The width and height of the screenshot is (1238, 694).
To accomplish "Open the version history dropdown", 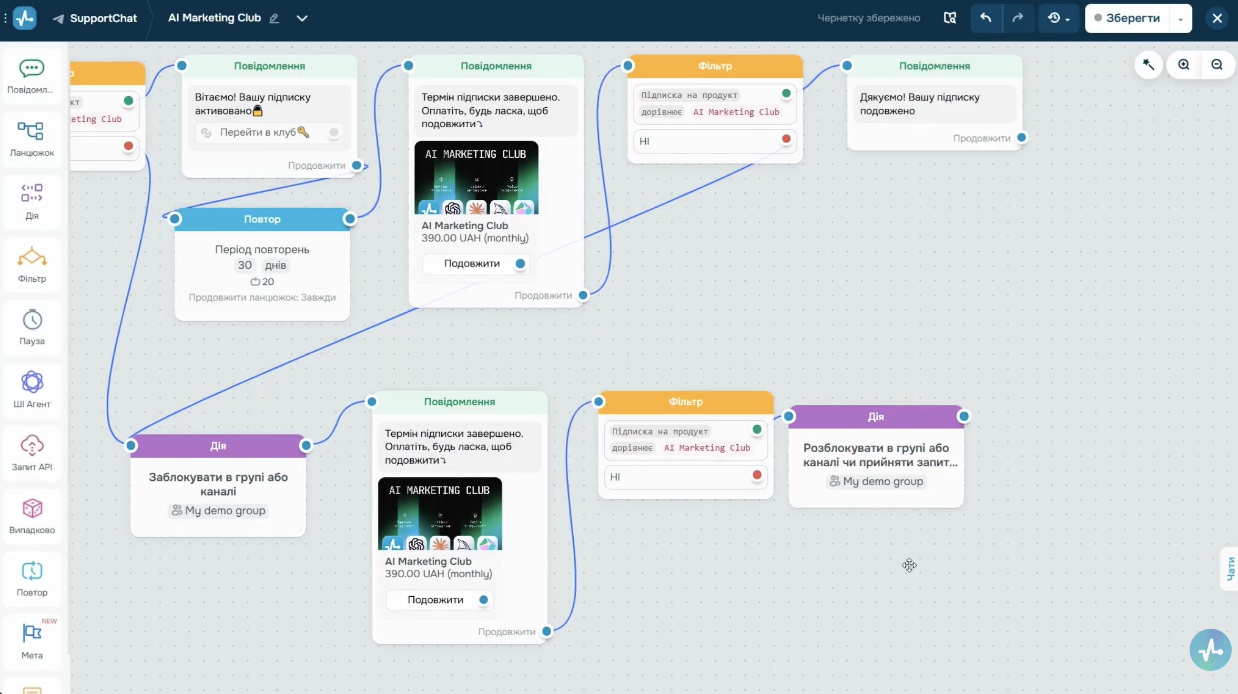I will pos(1058,18).
